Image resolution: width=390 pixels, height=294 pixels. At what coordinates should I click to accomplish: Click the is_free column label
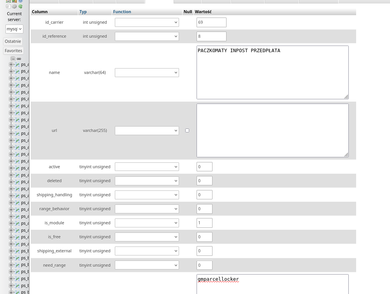[54, 237]
